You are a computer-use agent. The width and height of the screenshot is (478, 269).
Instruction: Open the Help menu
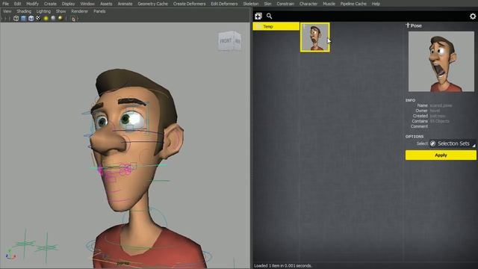click(x=376, y=4)
